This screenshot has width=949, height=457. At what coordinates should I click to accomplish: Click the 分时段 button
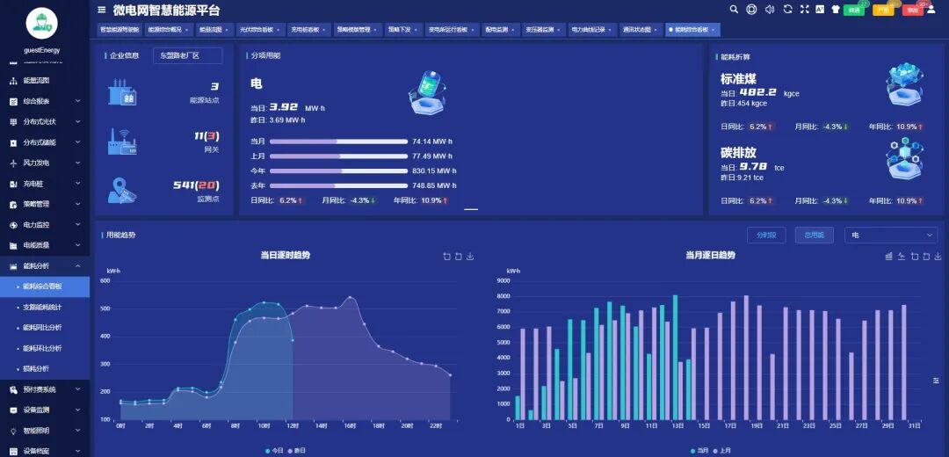765,236
